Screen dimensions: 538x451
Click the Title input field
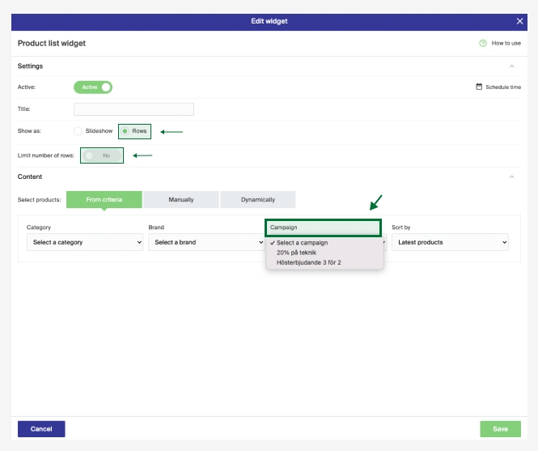(133, 109)
